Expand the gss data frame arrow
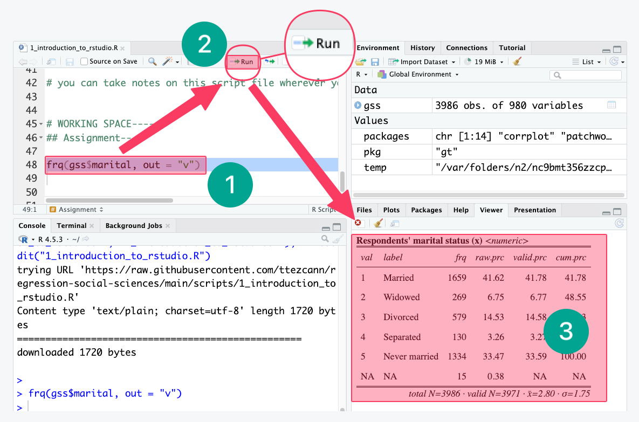The width and height of the screenshot is (639, 422). click(x=358, y=105)
